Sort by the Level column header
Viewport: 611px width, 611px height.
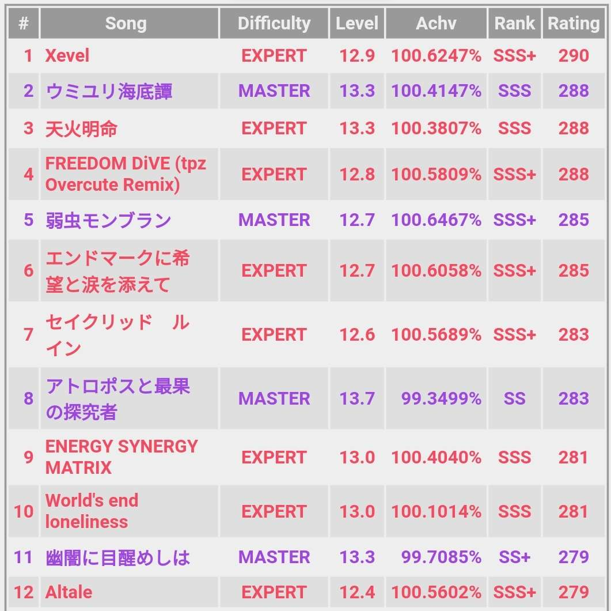pos(357,24)
